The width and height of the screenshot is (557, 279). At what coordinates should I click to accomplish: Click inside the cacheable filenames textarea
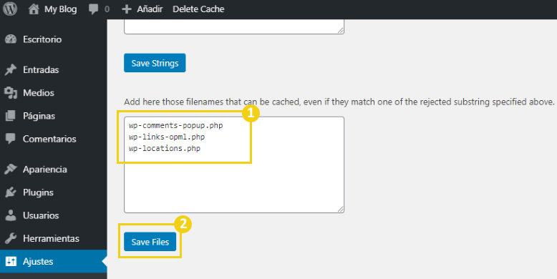pos(234,165)
